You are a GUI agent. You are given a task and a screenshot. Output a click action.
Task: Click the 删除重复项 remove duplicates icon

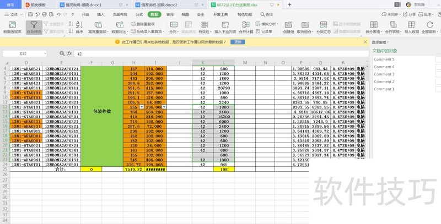(x=133, y=24)
